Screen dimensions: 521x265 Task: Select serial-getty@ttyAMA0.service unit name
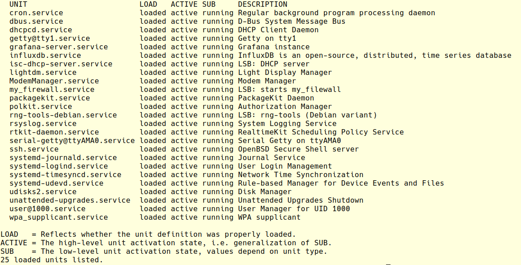point(72,141)
